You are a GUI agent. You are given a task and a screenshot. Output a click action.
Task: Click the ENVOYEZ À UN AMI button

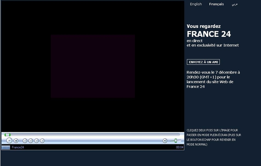point(203,62)
